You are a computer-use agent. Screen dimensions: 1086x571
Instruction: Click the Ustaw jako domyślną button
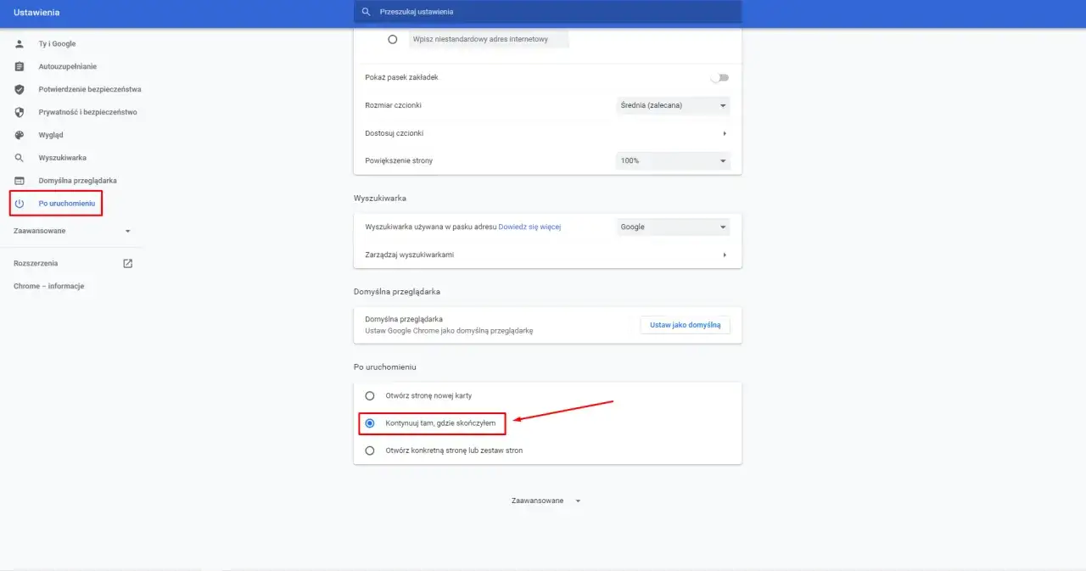(x=685, y=324)
